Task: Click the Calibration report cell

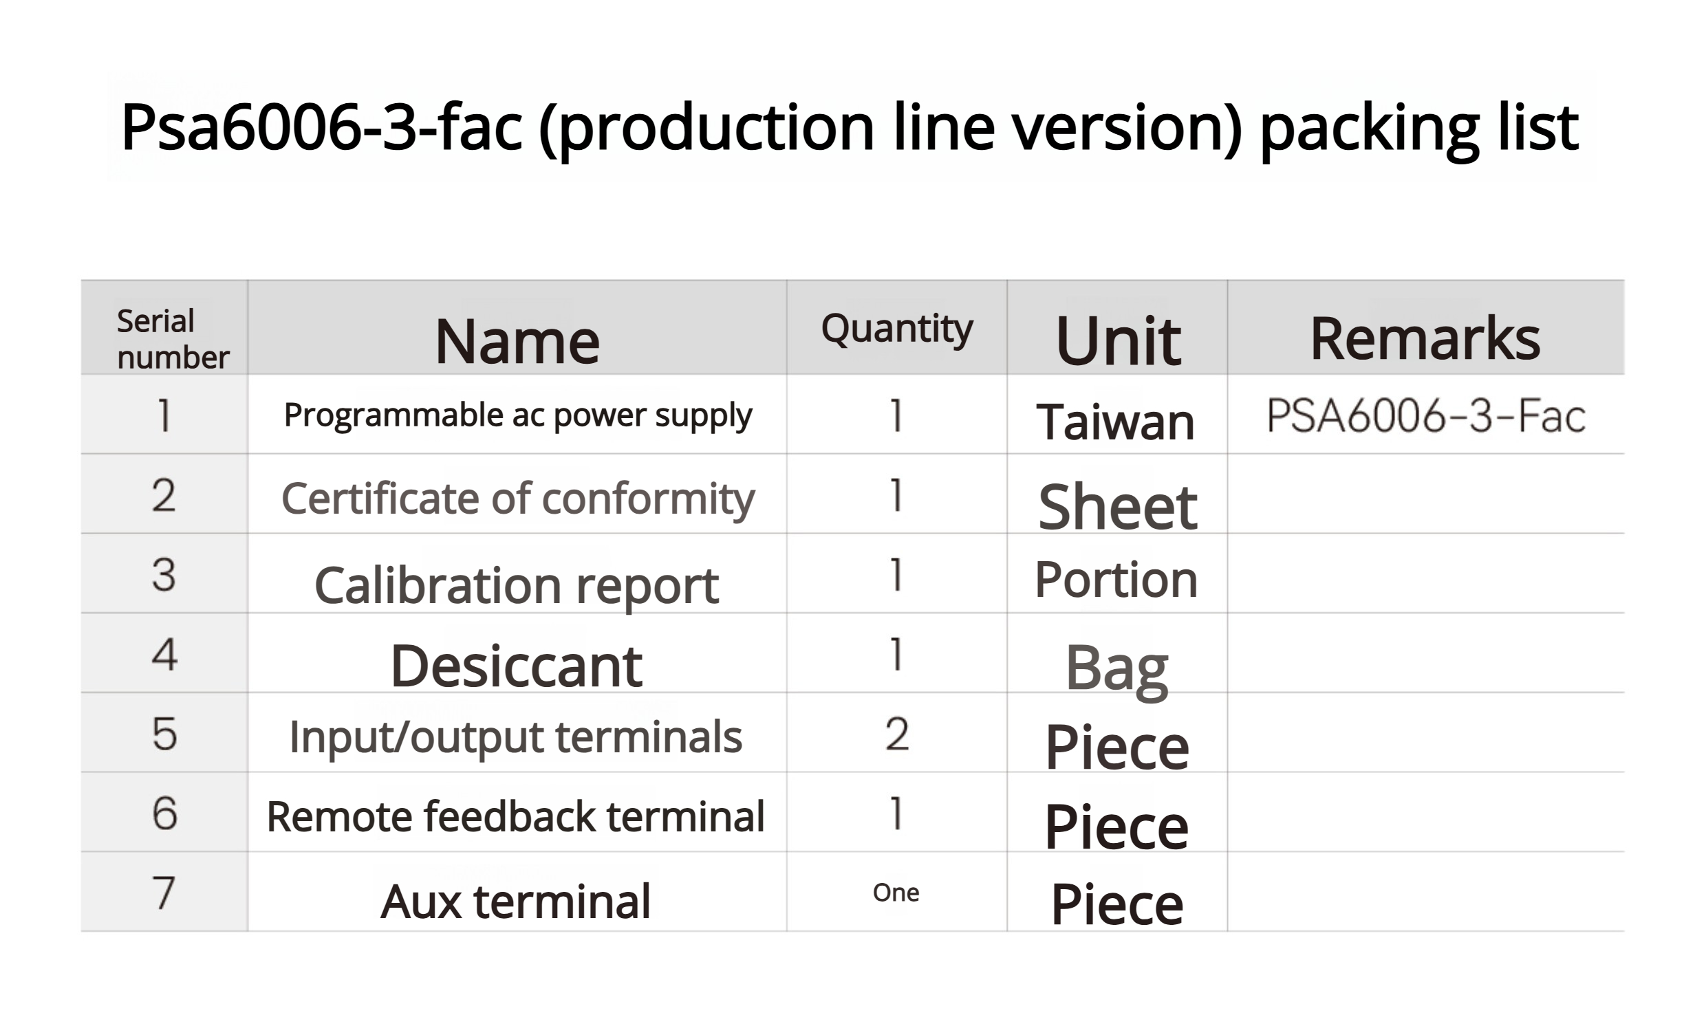Action: pos(516,585)
